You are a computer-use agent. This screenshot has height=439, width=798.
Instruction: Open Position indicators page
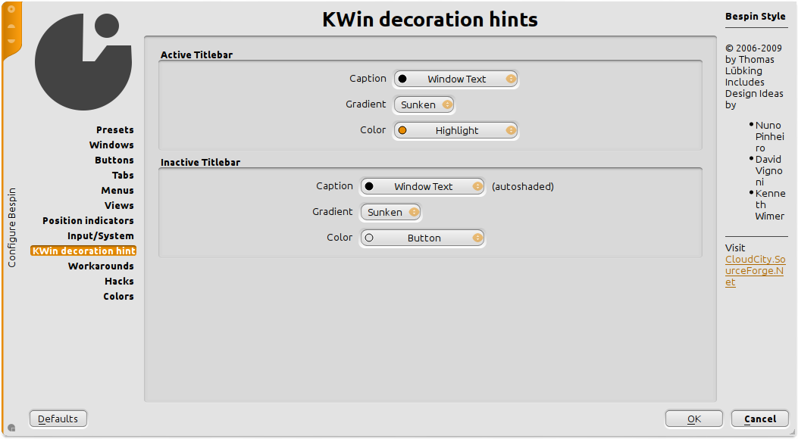tap(88, 220)
